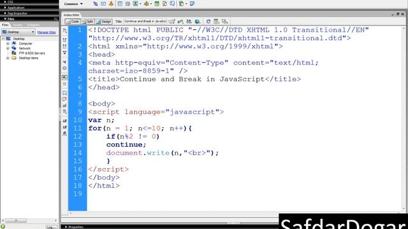Insert a Div Tag
Screen dimensions: 408x229
click(127, 4)
